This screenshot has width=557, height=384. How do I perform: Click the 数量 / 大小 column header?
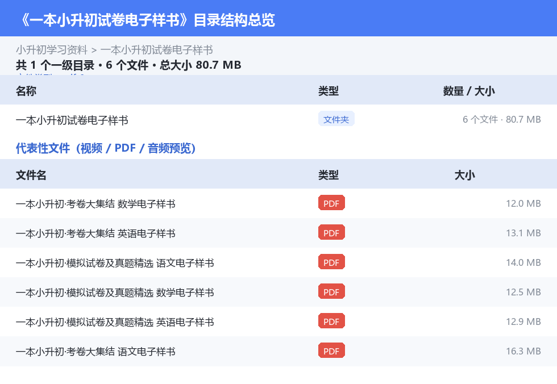point(469,91)
